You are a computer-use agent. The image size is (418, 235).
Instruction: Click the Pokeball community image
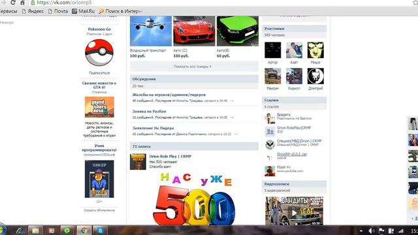click(99, 52)
